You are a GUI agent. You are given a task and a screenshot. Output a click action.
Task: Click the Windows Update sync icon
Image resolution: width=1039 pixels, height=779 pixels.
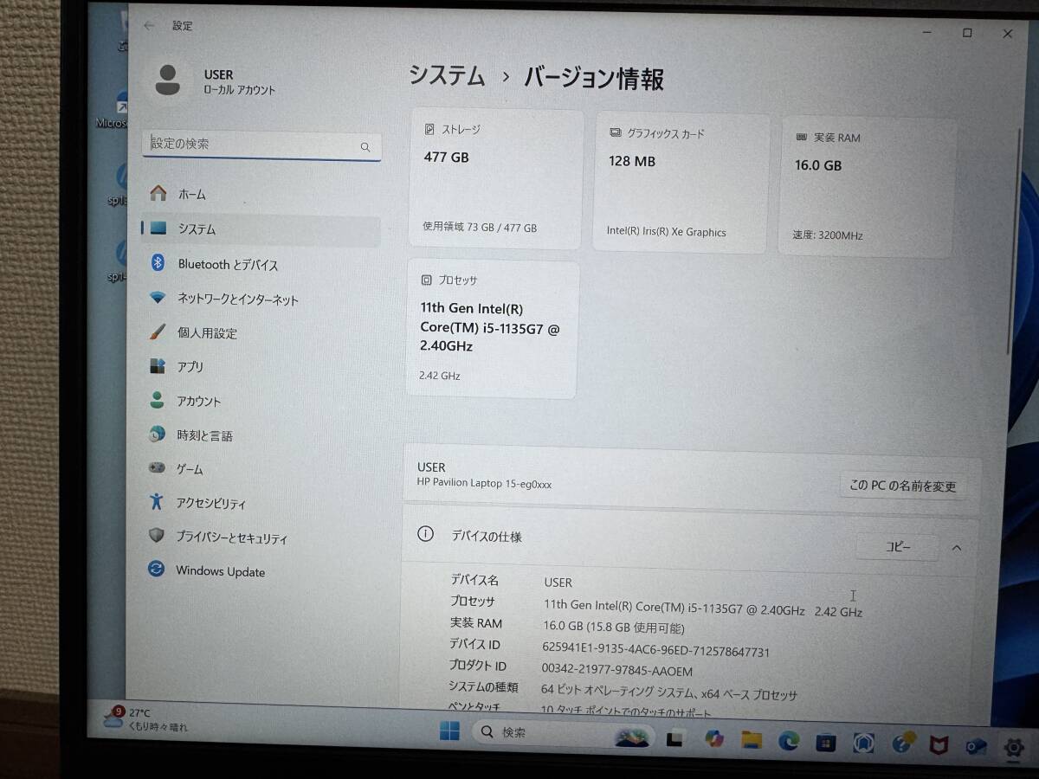(156, 570)
